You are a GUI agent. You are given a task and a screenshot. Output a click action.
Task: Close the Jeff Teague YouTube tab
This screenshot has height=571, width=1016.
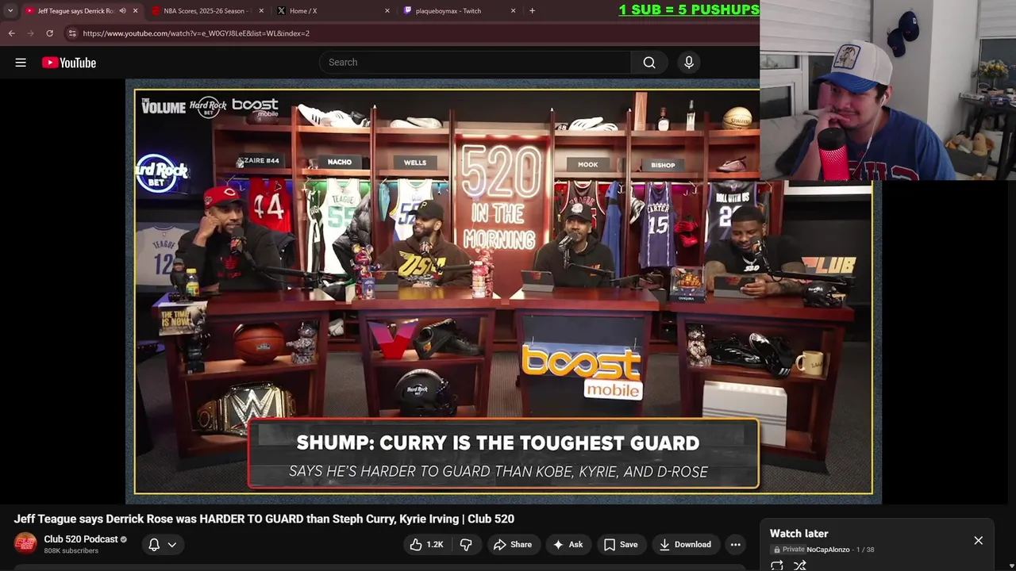(x=136, y=11)
